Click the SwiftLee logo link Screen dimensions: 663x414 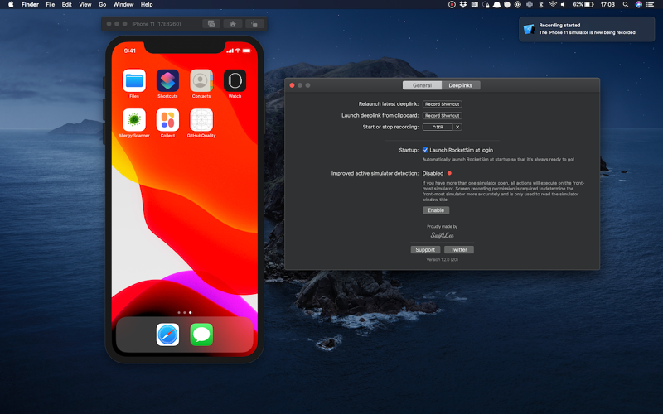point(443,235)
